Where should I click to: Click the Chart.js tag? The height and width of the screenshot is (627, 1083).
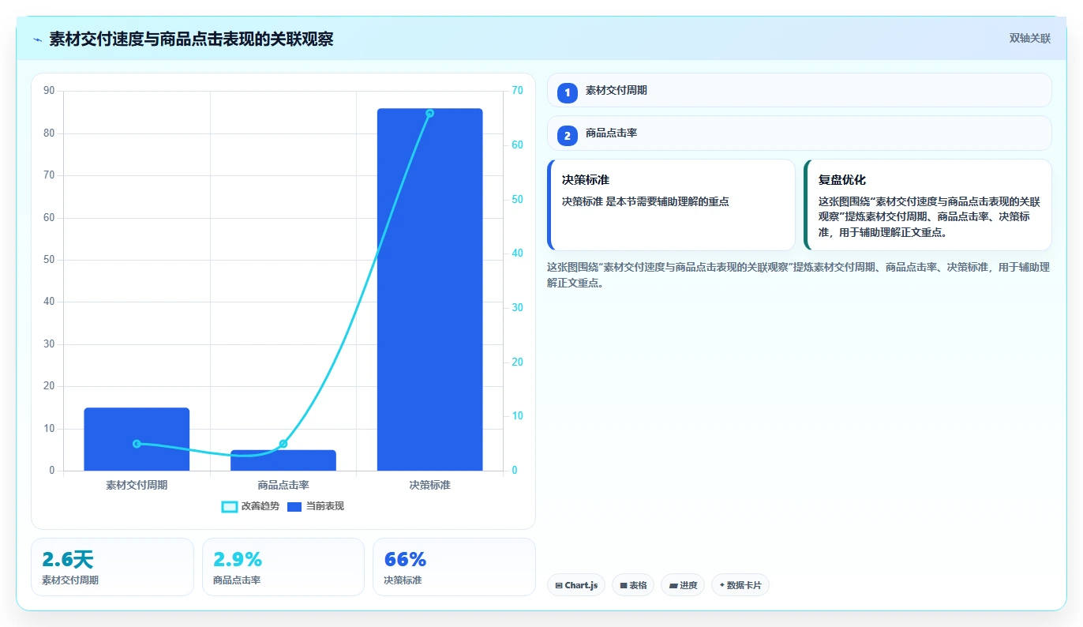576,585
